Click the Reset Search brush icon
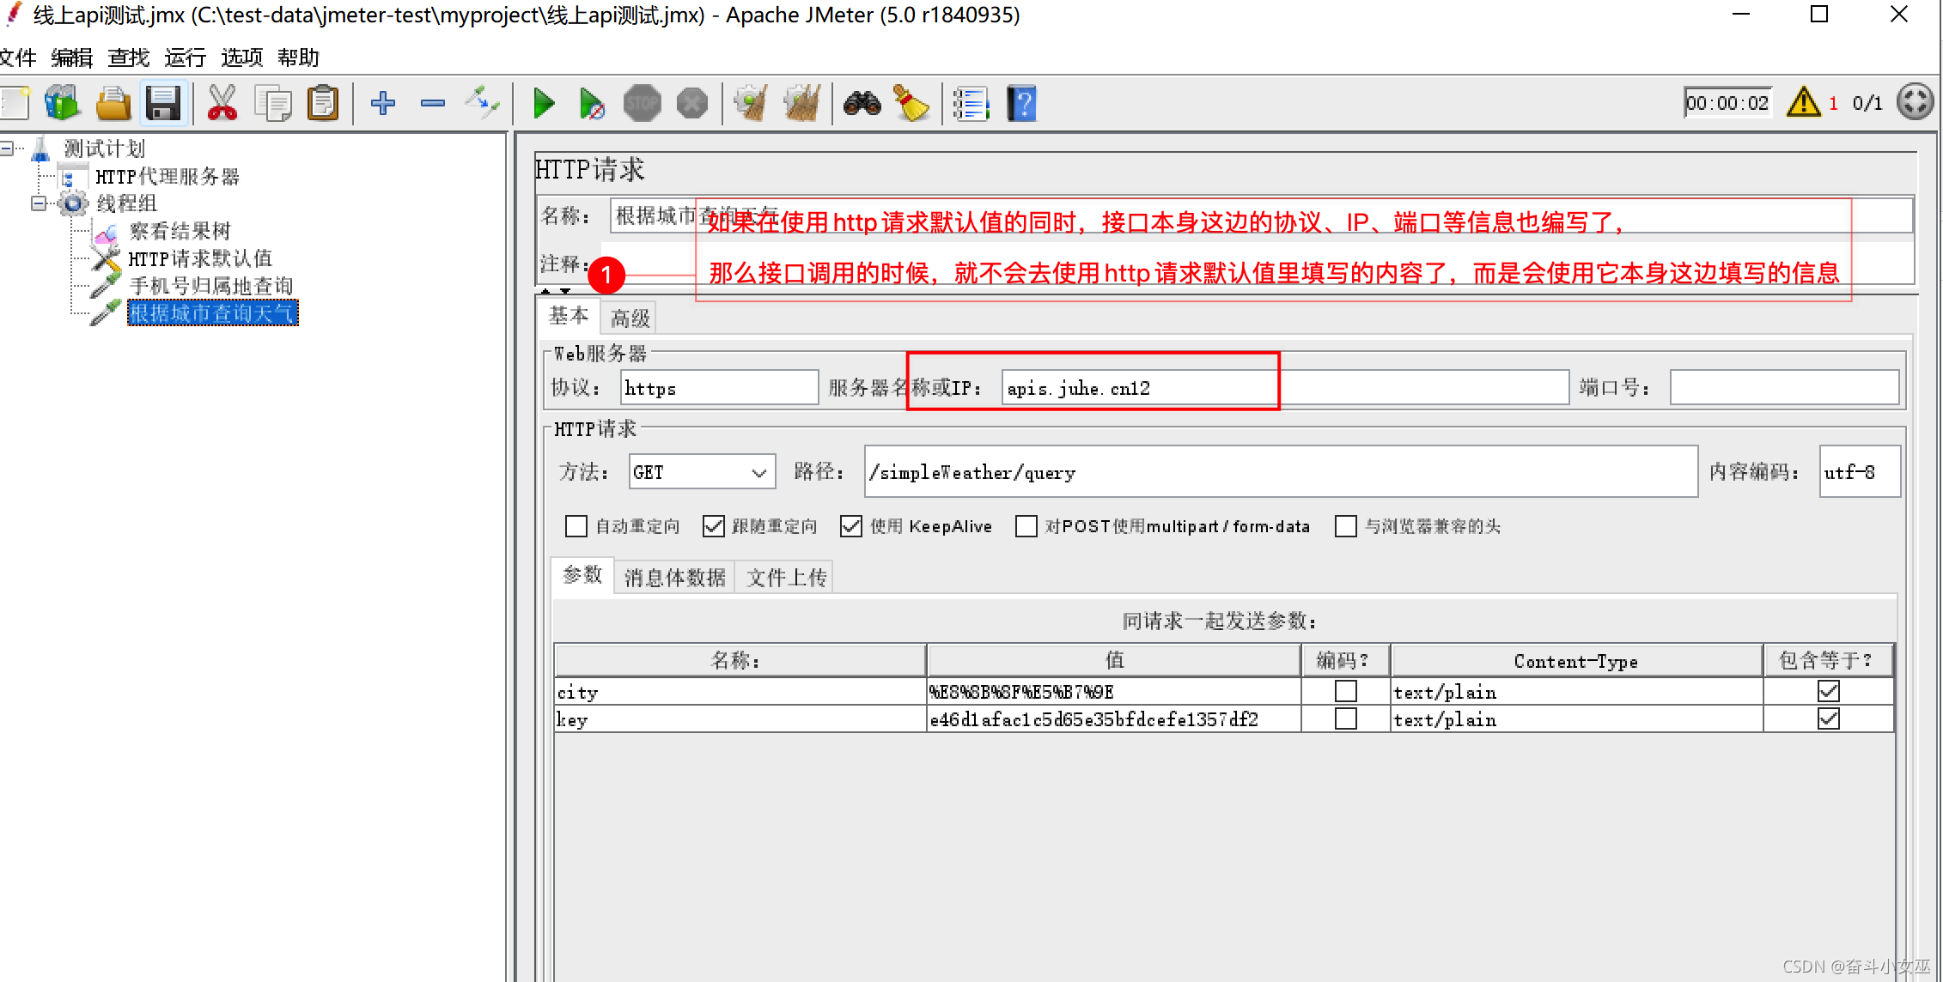The image size is (1943, 982). 911,103
